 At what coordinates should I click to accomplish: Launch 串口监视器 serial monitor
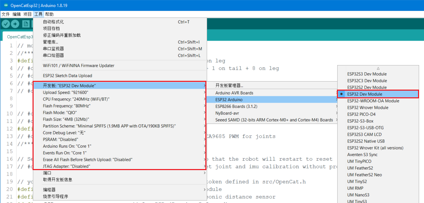[120, 49]
